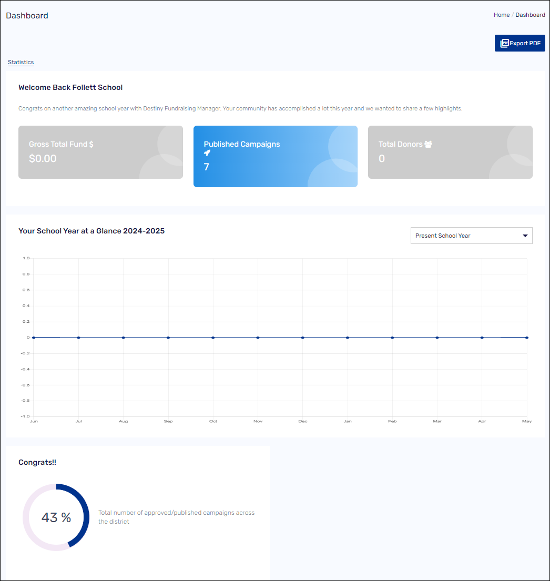Click the Sep data point on chart
The width and height of the screenshot is (550, 581).
point(168,338)
